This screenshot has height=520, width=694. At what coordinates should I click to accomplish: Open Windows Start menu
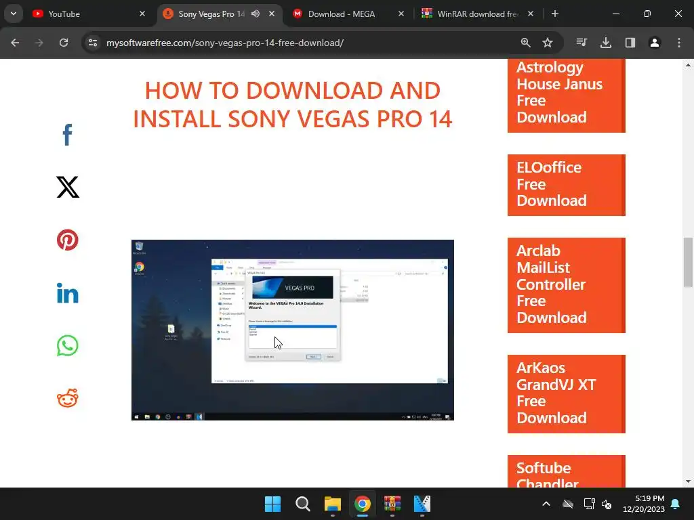click(272, 504)
